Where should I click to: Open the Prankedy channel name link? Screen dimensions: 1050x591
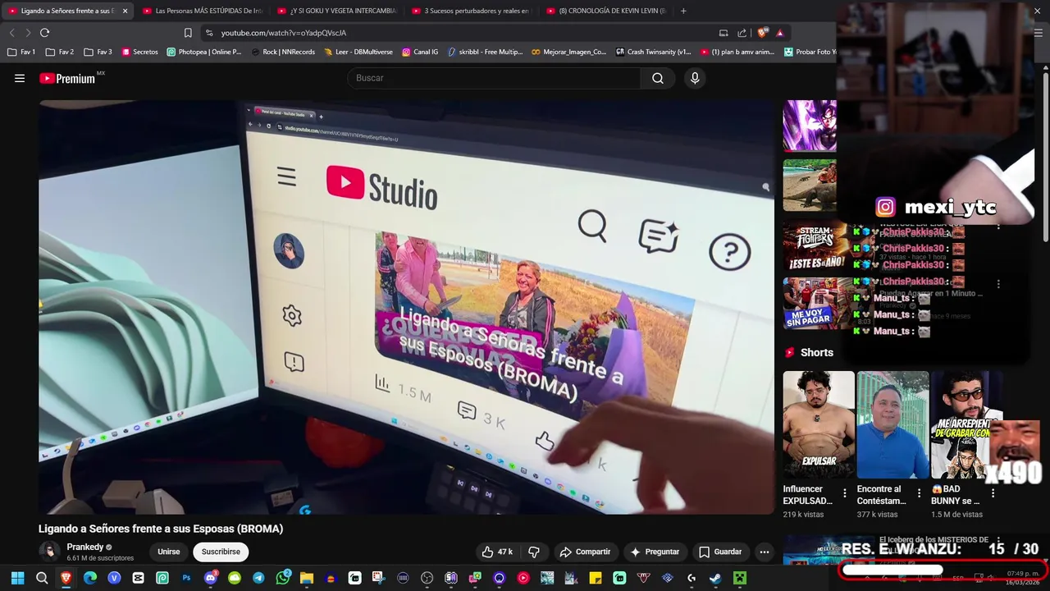pos(85,547)
